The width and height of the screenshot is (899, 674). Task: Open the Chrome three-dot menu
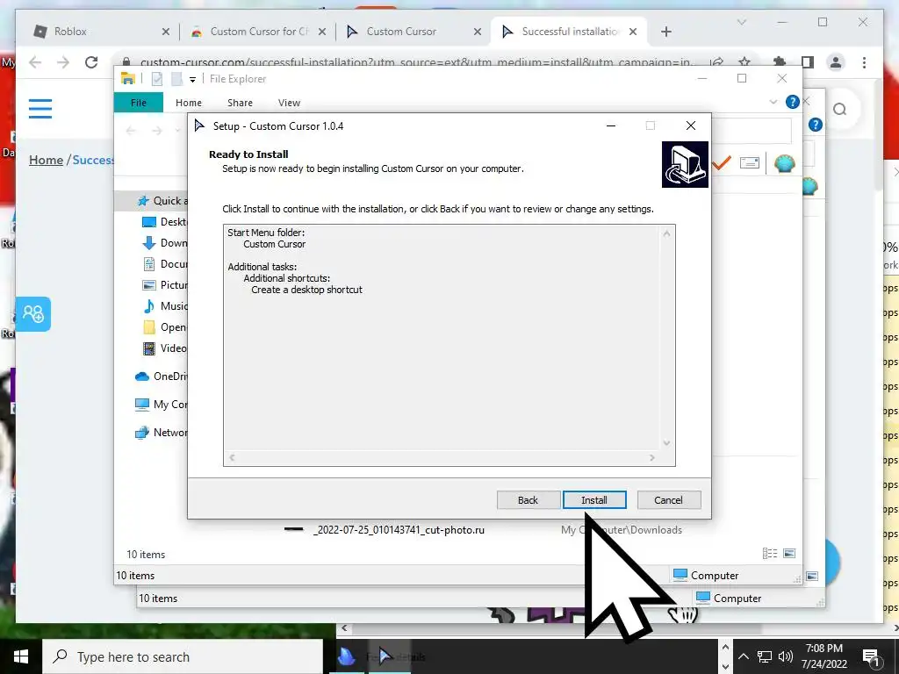coord(864,62)
